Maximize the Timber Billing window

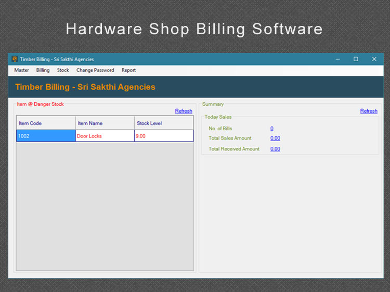pos(356,59)
